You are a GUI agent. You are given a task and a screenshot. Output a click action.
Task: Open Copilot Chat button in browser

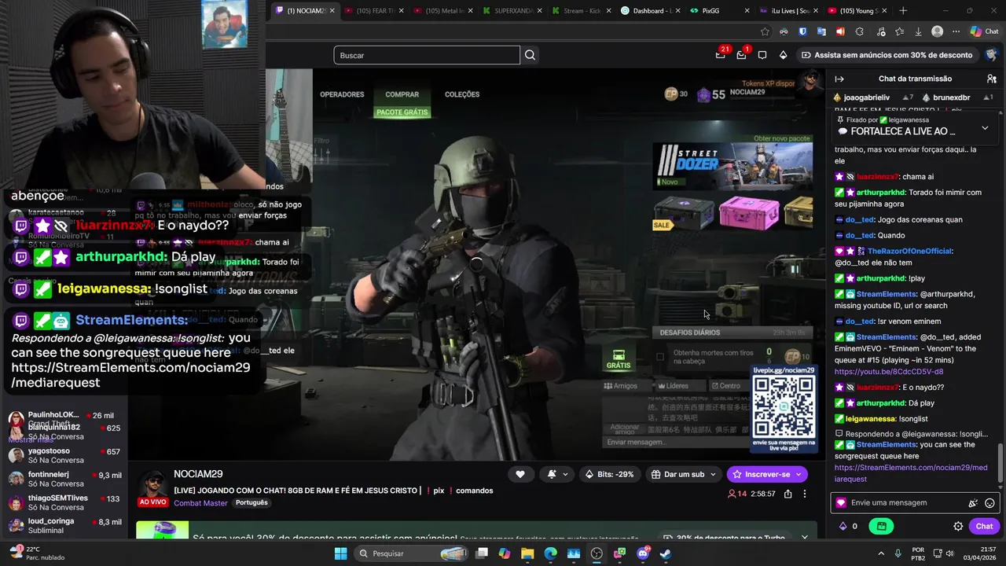984,31
